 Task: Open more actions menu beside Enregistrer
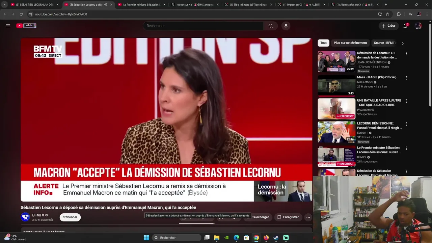(308, 217)
